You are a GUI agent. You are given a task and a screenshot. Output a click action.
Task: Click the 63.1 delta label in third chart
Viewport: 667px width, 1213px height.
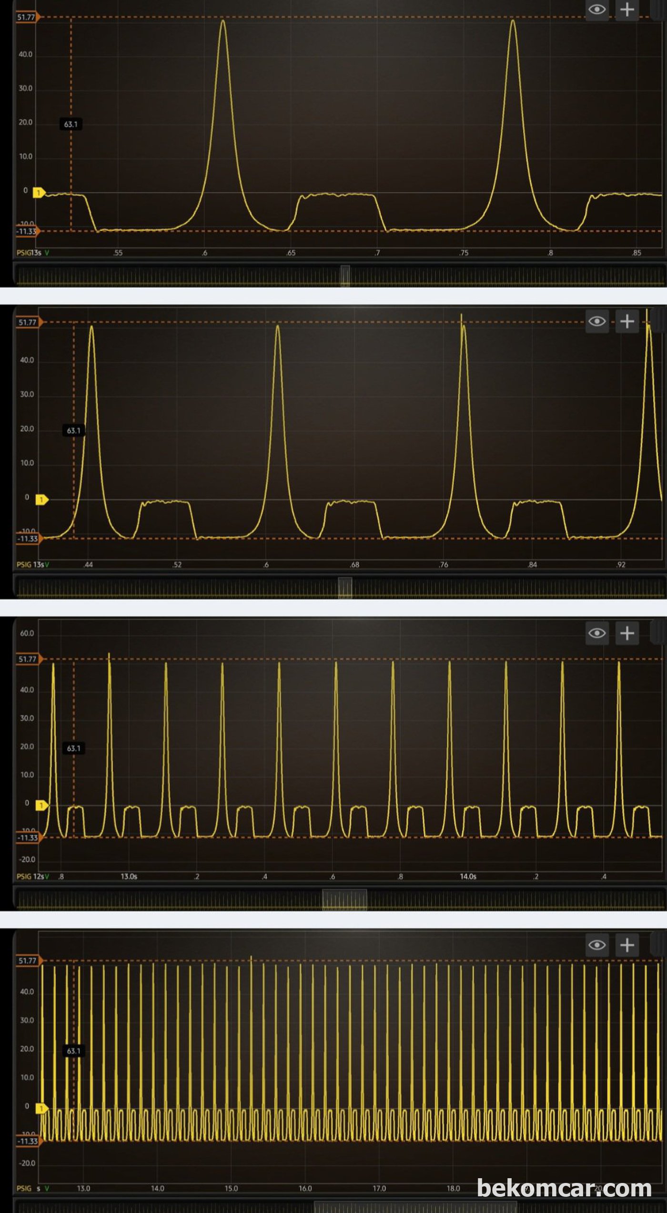[73, 748]
